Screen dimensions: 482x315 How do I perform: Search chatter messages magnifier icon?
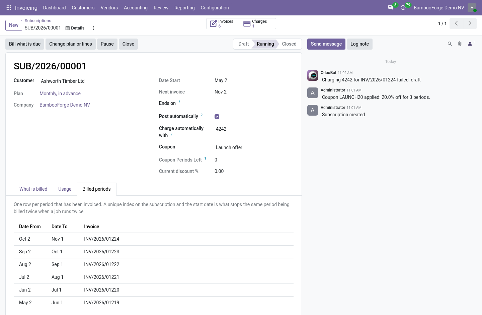[450, 44]
